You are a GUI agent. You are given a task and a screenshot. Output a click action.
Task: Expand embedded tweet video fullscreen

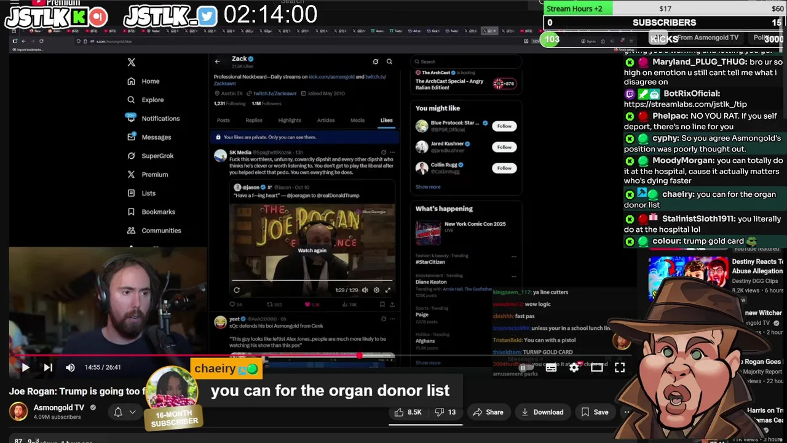pos(387,290)
